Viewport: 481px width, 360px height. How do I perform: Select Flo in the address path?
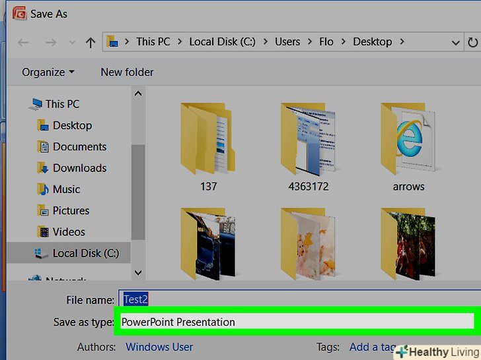pos(326,42)
